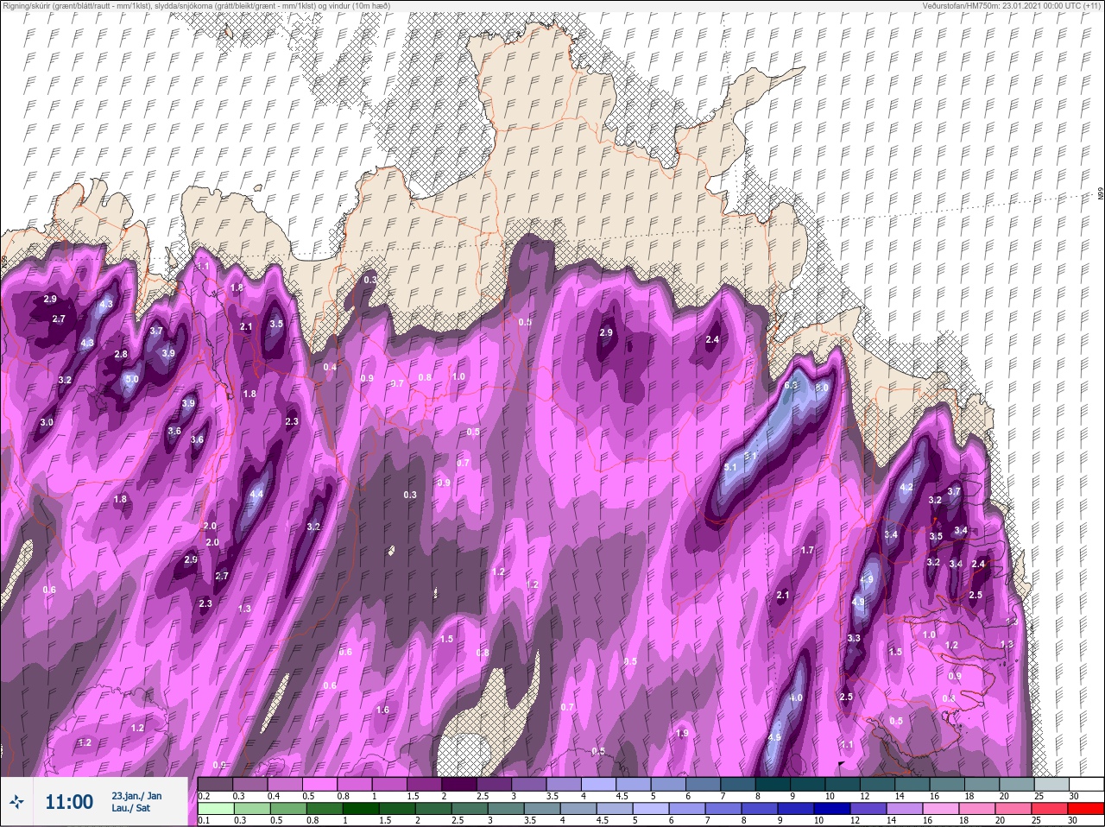
Task: Select the white 30+ swatch in upper legend
Action: [x=1086, y=784]
